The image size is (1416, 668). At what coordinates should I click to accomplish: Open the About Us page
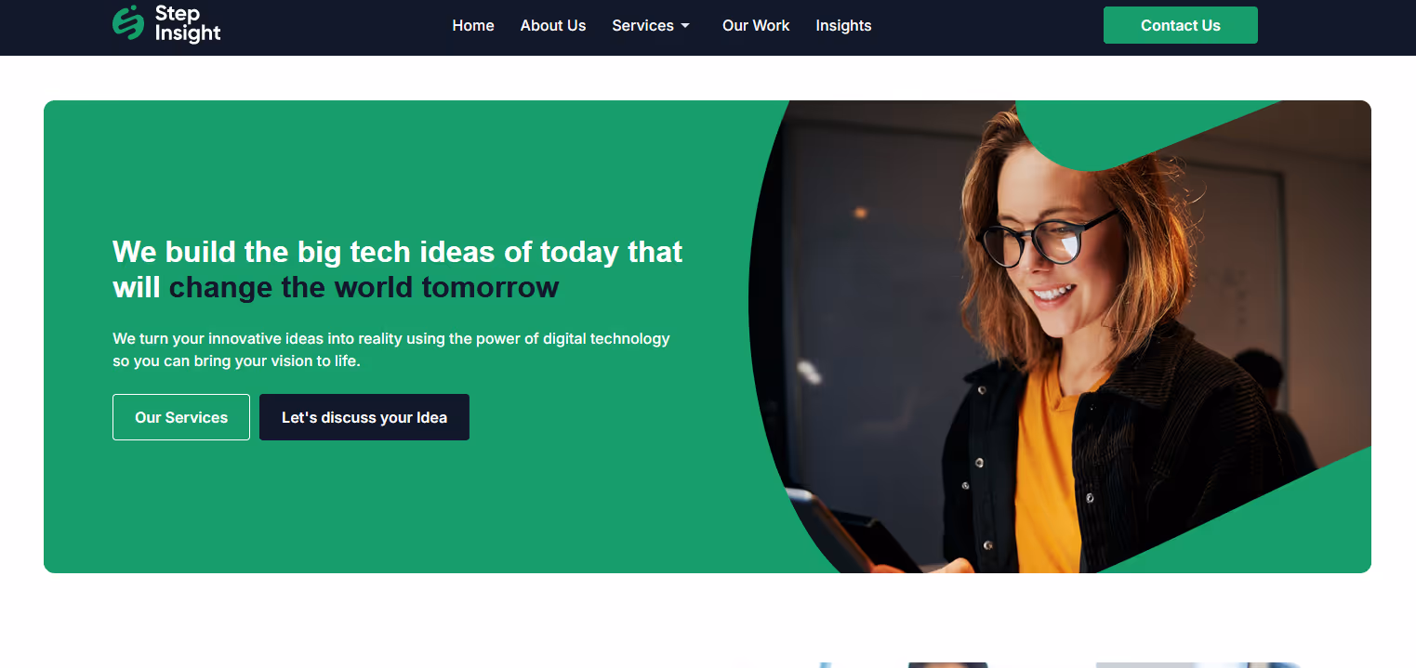point(553,26)
